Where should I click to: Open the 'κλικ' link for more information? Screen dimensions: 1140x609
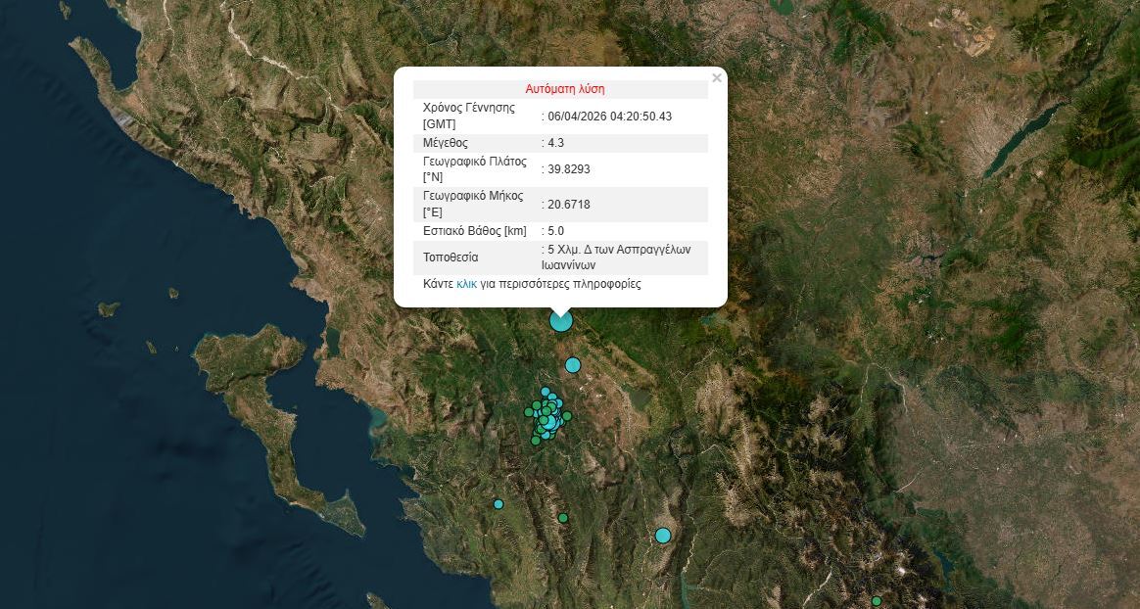tap(466, 284)
